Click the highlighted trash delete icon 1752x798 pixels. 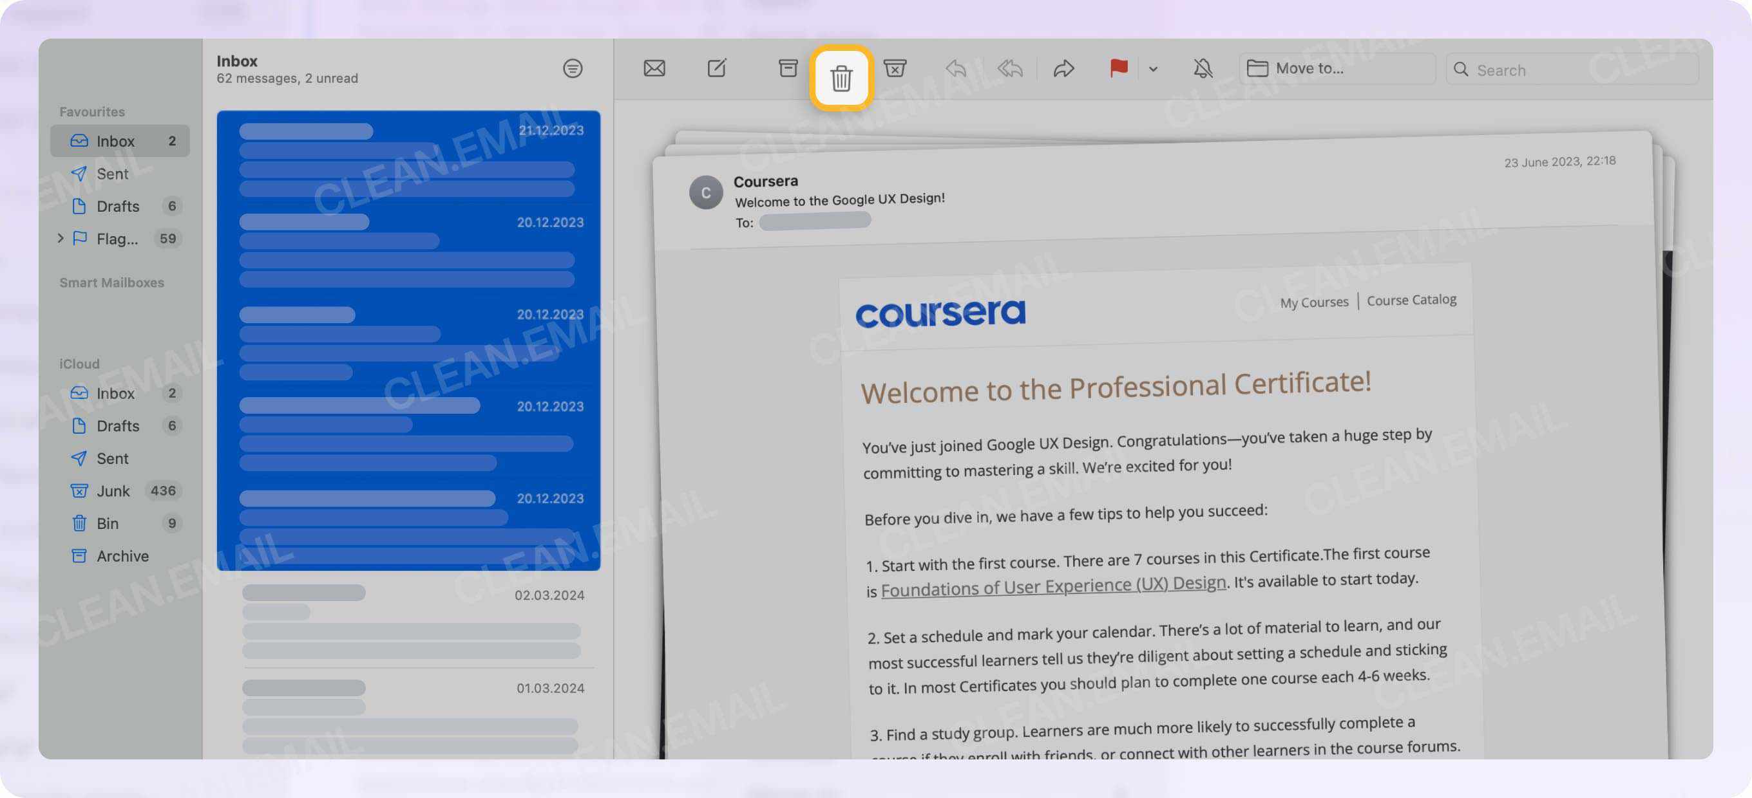coord(841,78)
